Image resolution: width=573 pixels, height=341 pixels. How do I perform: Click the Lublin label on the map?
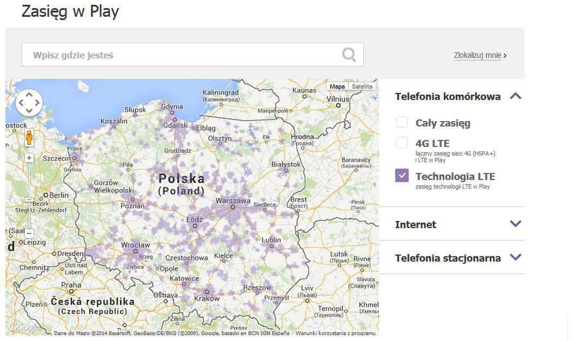(271, 240)
